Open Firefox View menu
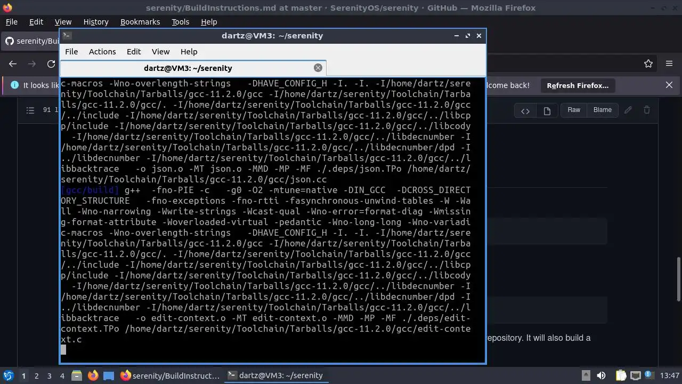Image resolution: width=682 pixels, height=384 pixels. [x=63, y=22]
